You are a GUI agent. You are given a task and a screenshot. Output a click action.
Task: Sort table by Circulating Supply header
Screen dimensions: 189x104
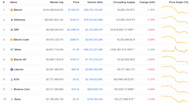pyautogui.click(x=124, y=2)
